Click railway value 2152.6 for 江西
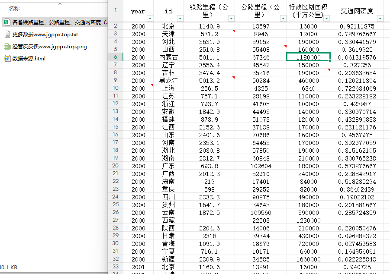 [x=209, y=127]
